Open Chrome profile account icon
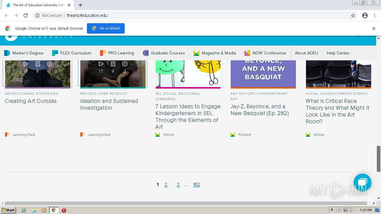Viewport: 381px width, 214px height. pyautogui.click(x=365, y=15)
